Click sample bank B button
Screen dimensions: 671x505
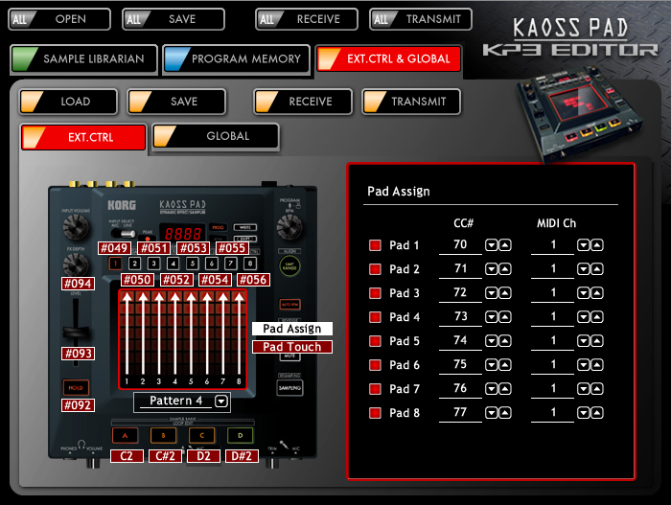click(164, 436)
